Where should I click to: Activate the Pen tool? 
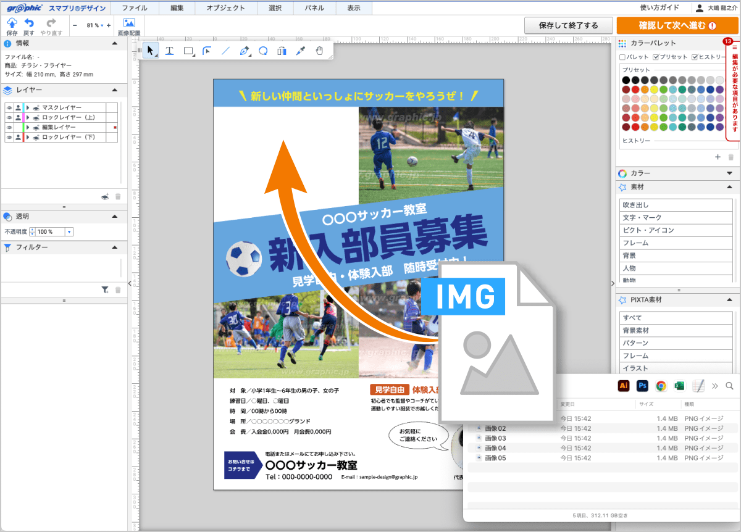(245, 51)
